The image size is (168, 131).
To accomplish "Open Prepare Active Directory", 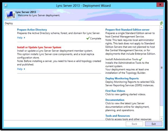I will (32, 30).
